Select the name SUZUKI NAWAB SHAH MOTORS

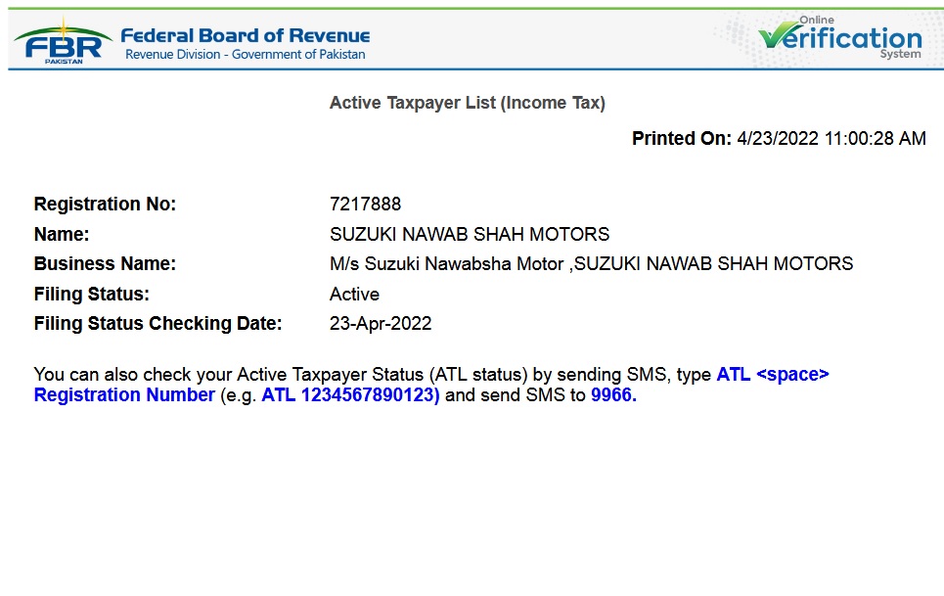click(x=470, y=235)
